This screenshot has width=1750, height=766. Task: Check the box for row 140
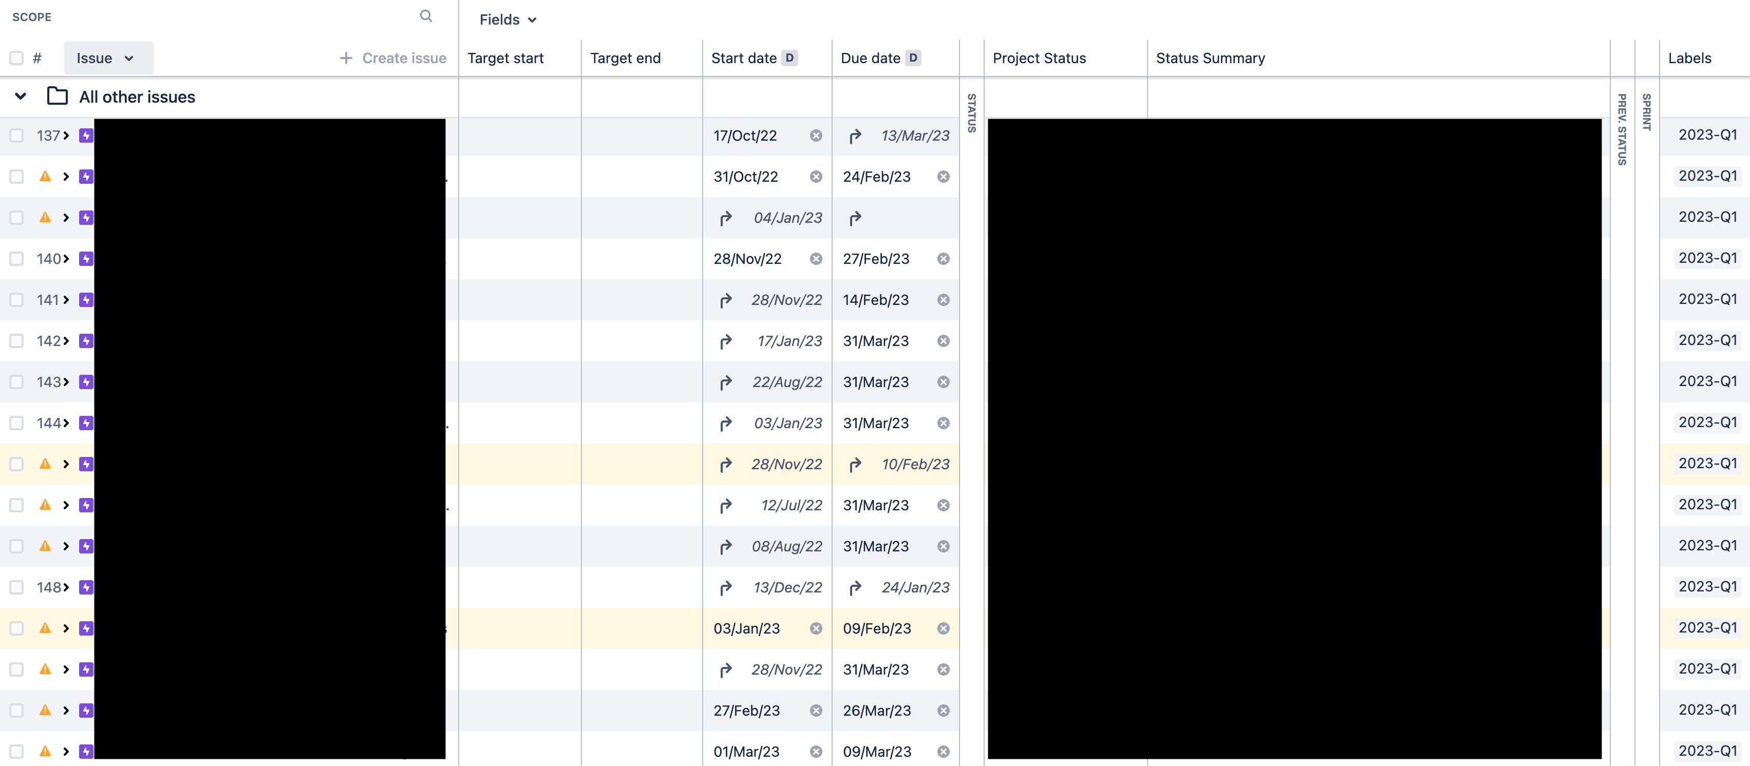16,259
